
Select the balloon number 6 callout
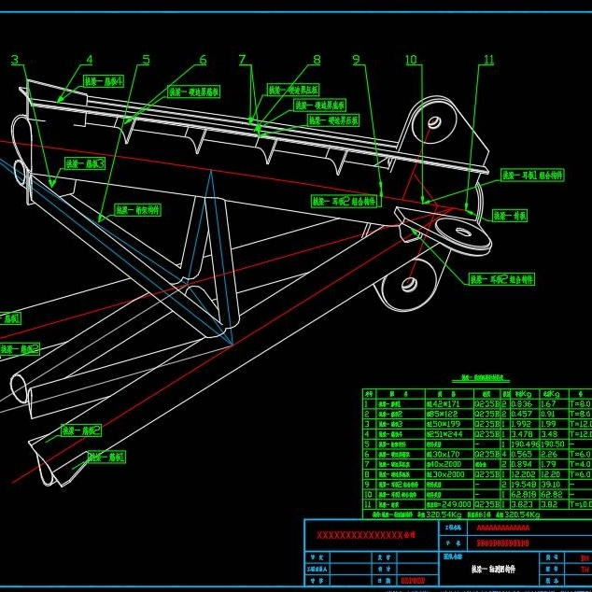(203, 61)
